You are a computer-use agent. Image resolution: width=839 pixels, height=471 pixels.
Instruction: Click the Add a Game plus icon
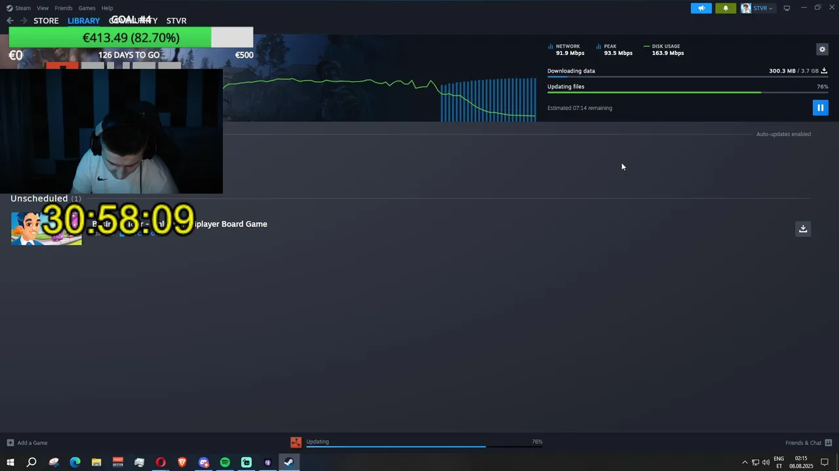(10, 443)
